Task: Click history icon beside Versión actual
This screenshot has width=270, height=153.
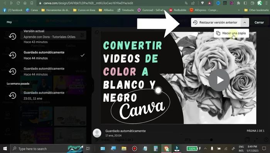Action: click(13, 36)
